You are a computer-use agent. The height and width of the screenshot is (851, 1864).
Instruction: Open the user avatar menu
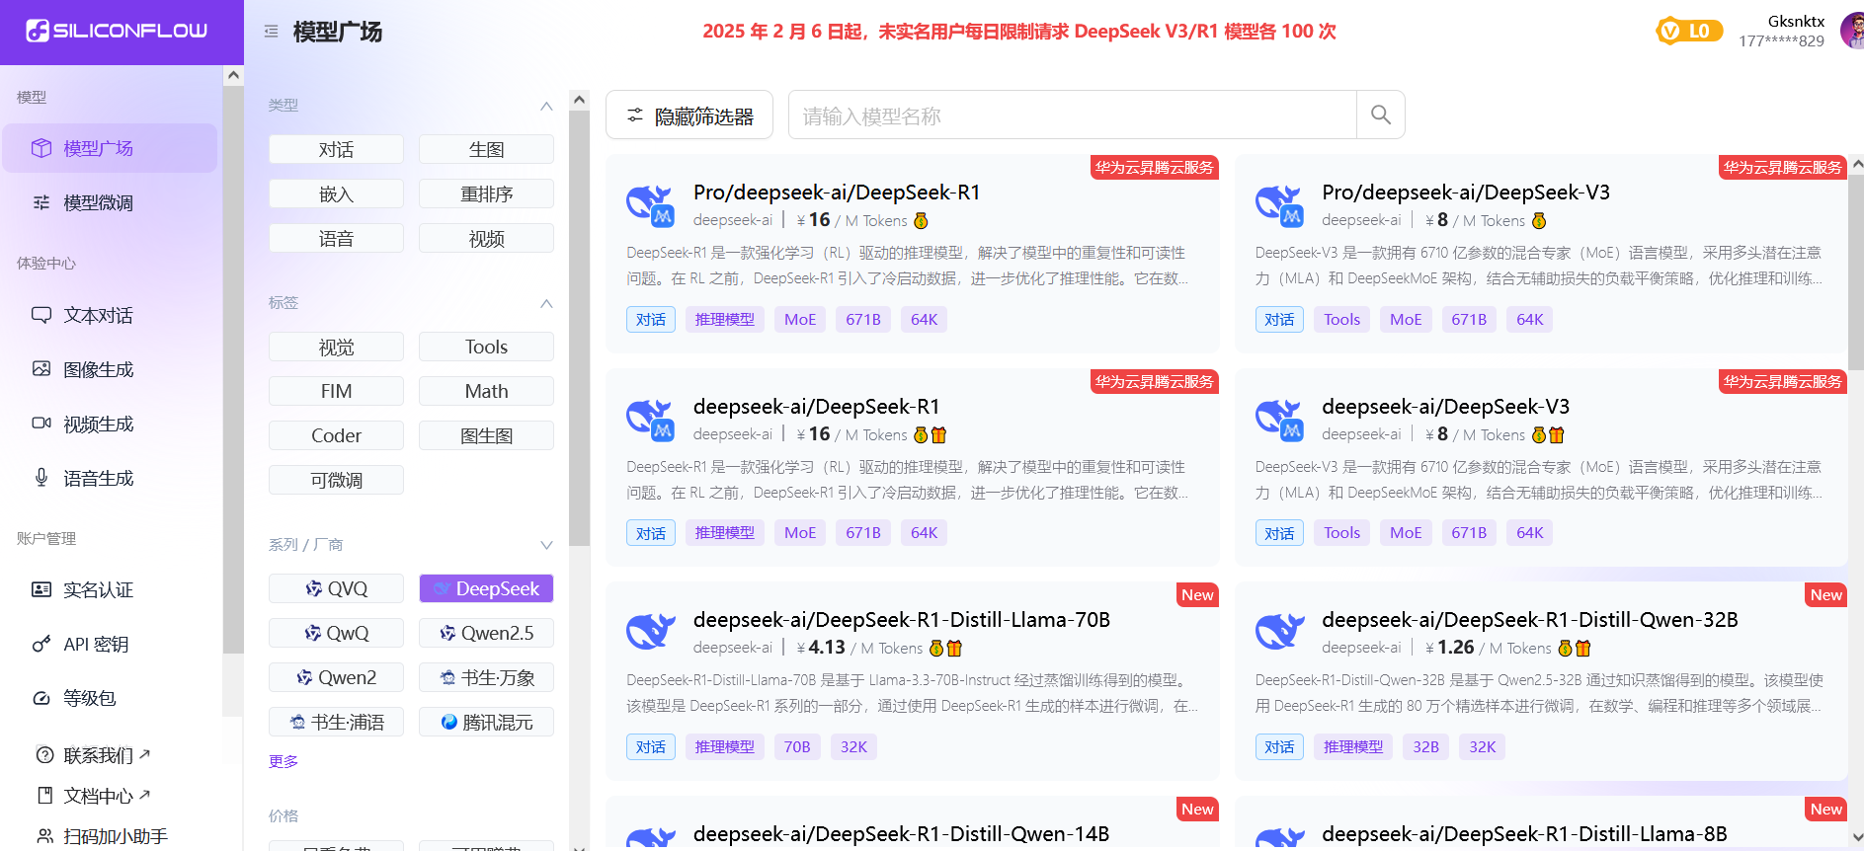click(1853, 31)
